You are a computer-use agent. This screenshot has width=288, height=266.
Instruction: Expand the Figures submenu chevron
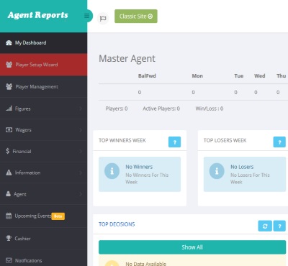click(x=81, y=109)
